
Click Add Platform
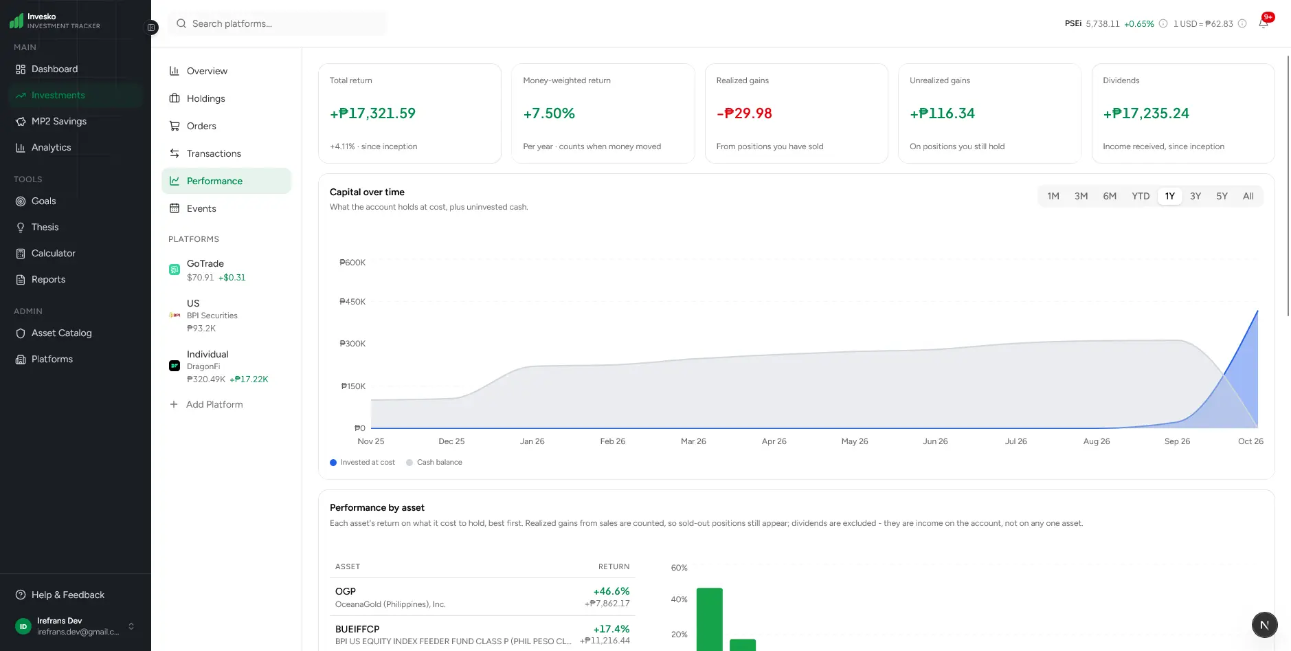(x=226, y=404)
